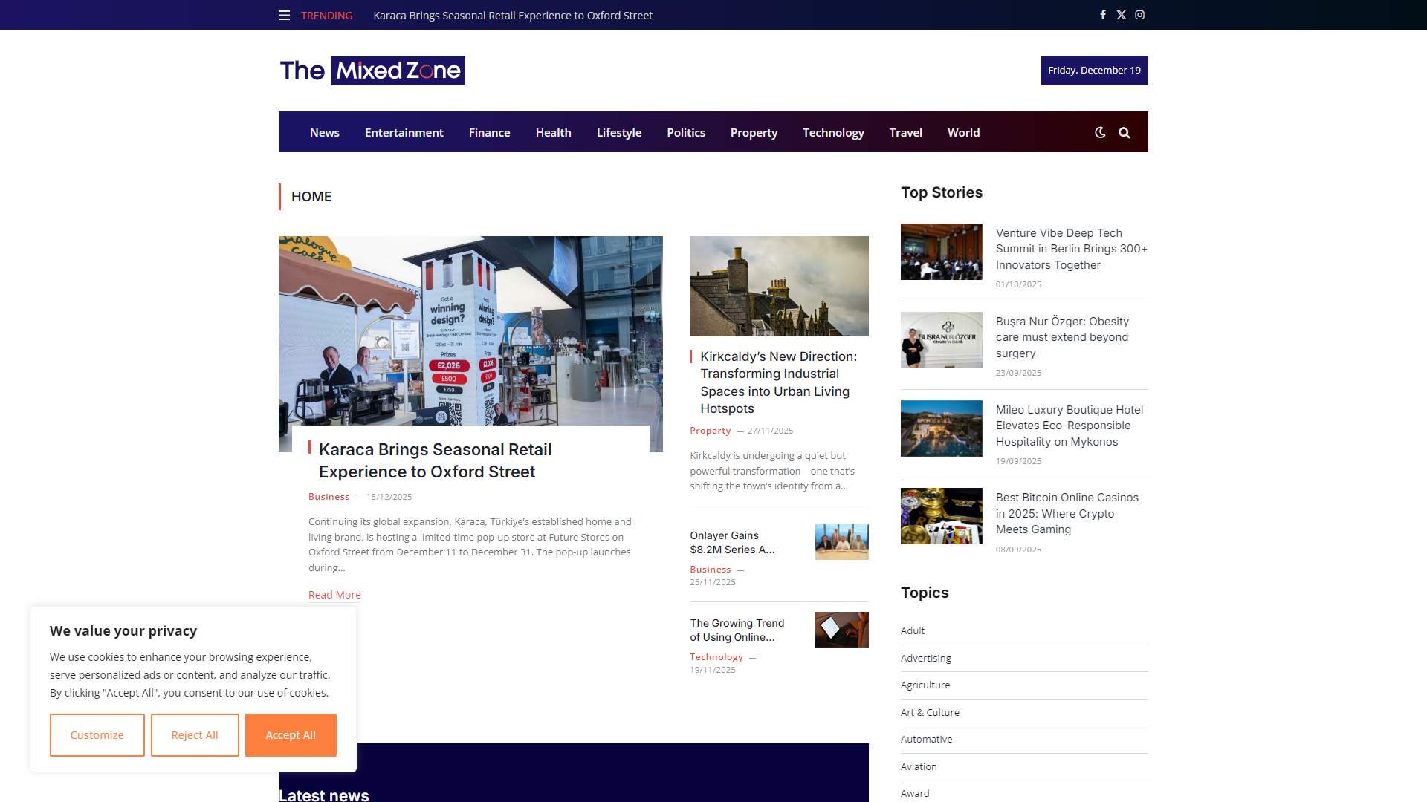Open Customize cookie preferences
Image resolution: width=1427 pixels, height=802 pixels.
click(x=97, y=734)
